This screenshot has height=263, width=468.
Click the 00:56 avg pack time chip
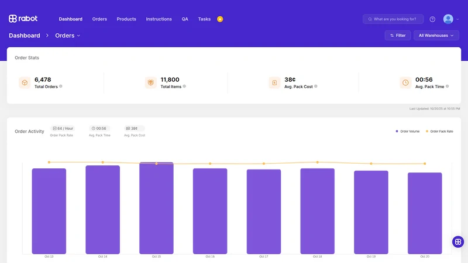(x=99, y=128)
